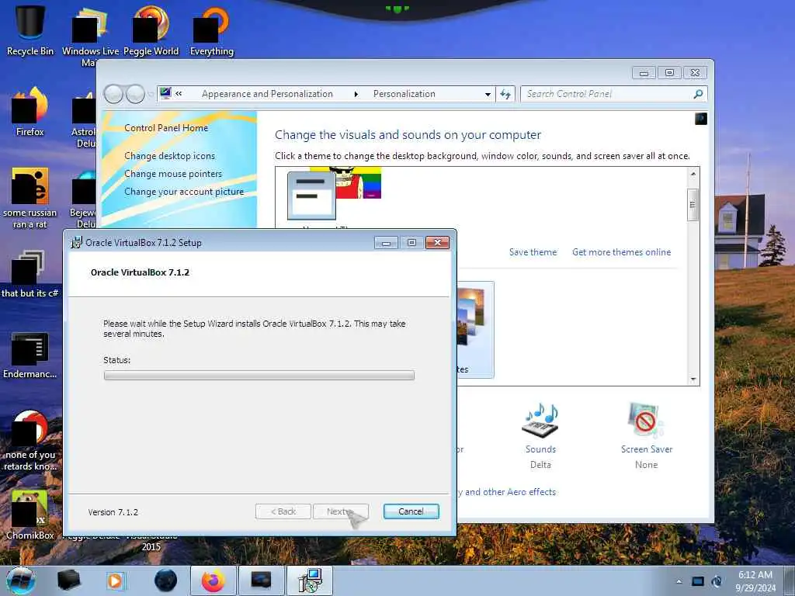795x596 pixels.
Task: Click Save theme link
Action: coord(533,252)
